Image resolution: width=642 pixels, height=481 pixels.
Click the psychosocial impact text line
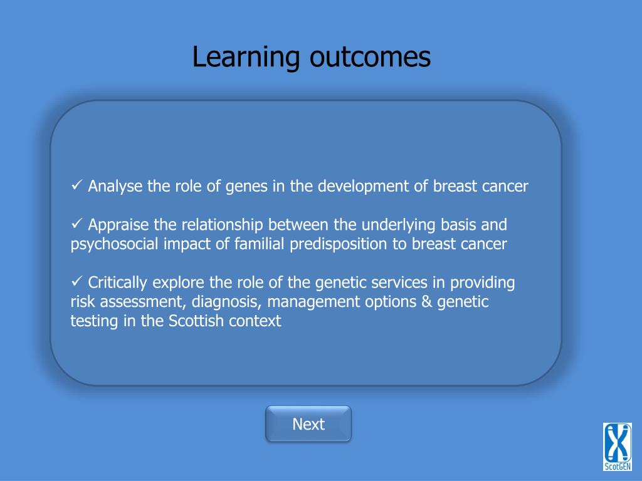[x=288, y=244]
